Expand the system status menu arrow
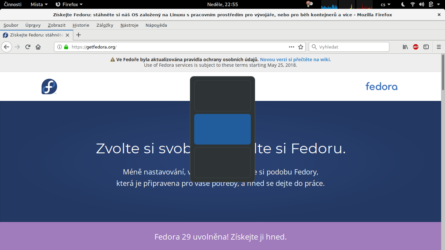 click(439, 5)
